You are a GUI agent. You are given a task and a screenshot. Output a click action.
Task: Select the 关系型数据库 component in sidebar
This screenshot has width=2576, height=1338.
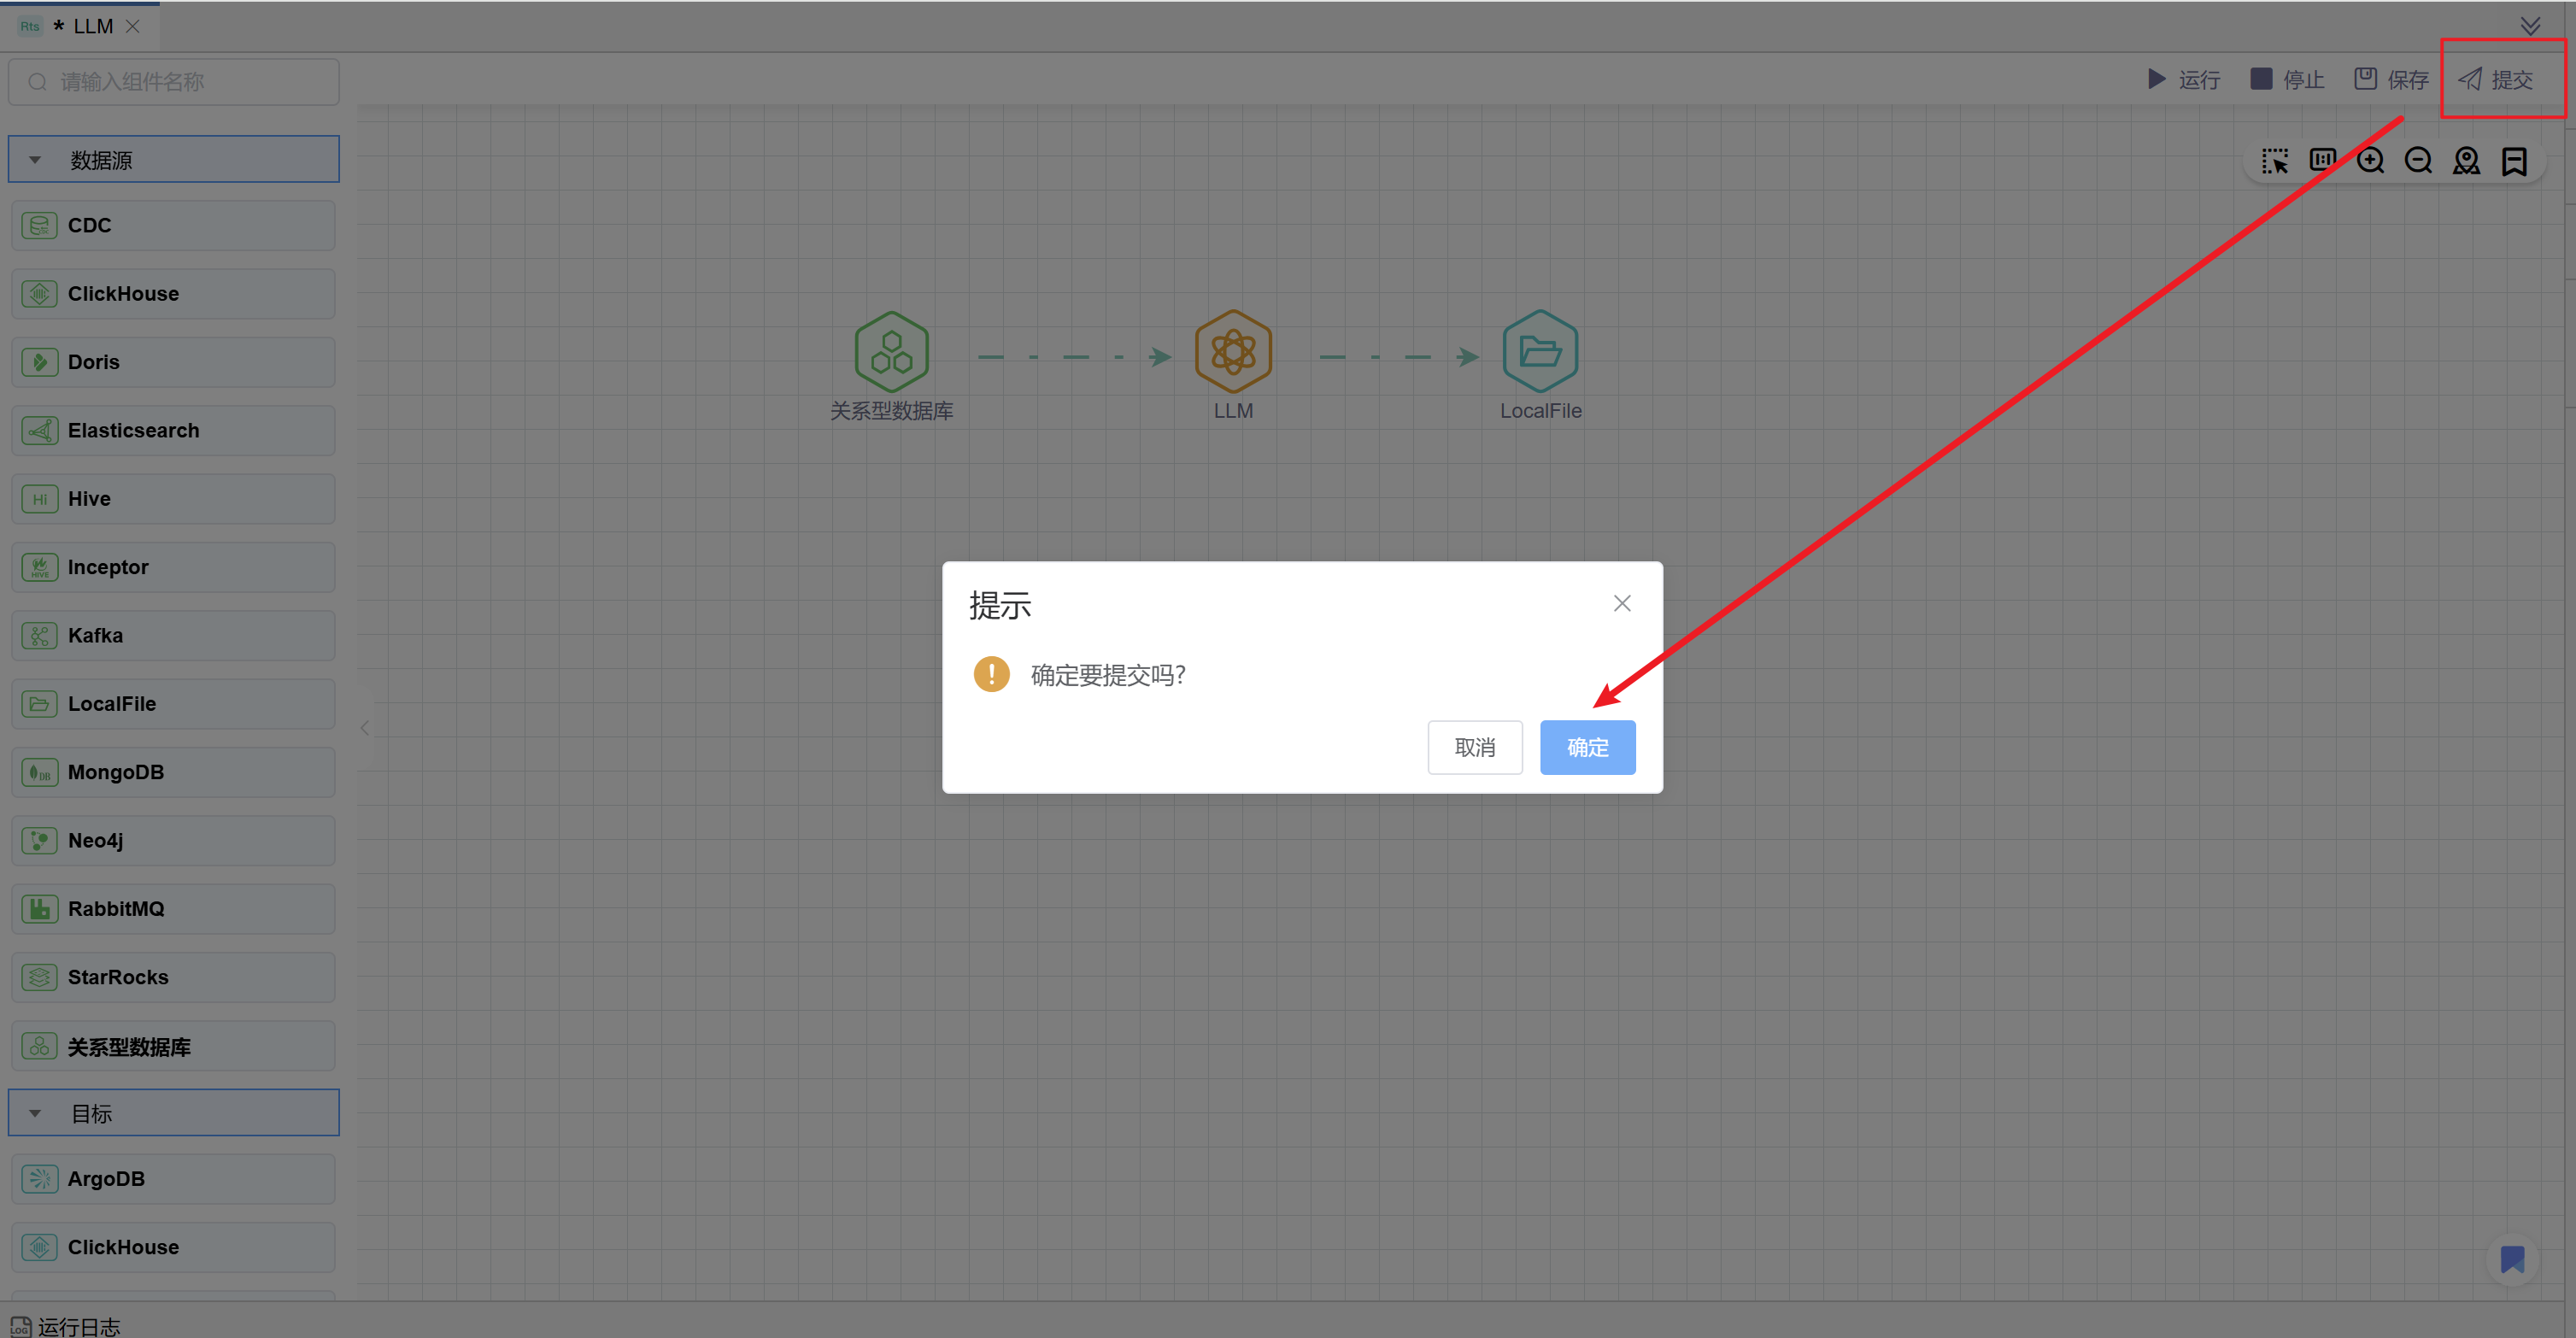pos(174,1046)
